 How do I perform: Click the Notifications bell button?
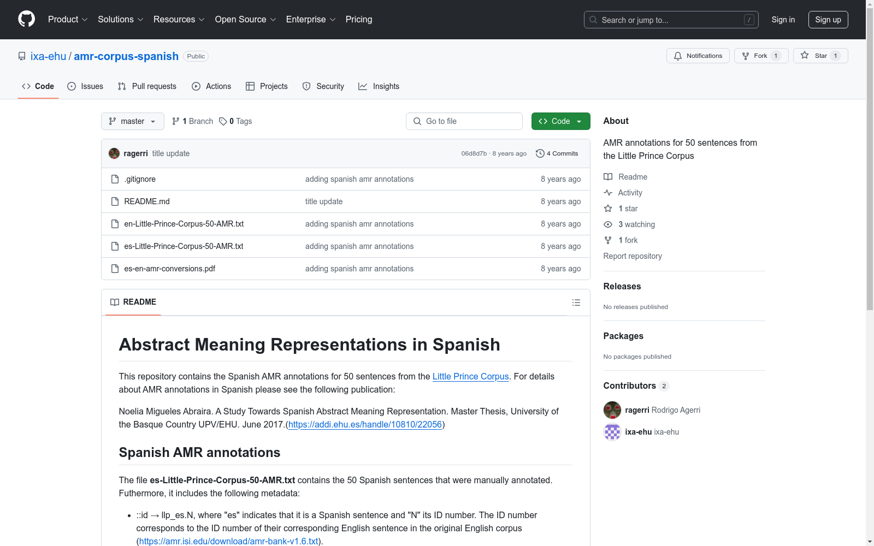pos(698,56)
